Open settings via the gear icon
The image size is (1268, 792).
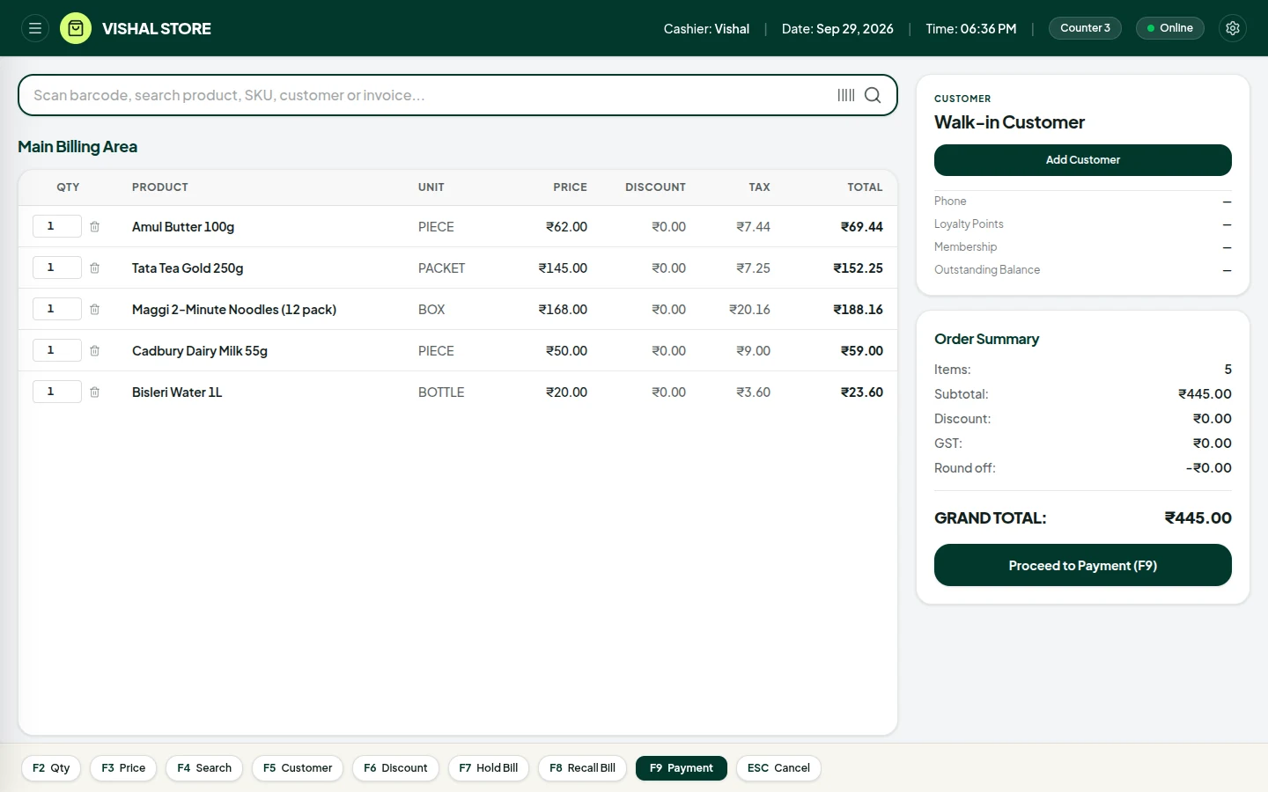[1233, 28]
